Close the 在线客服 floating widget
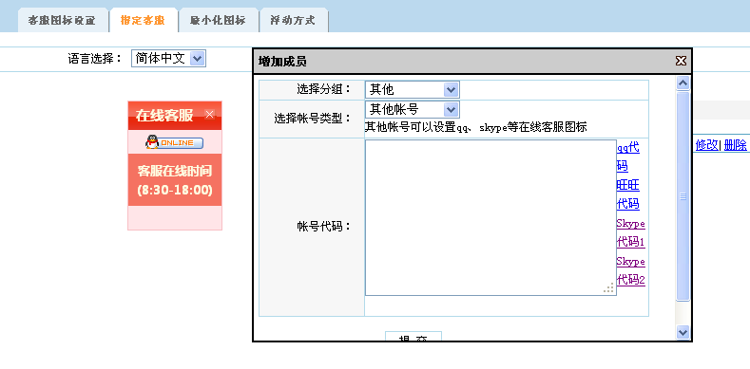Screen dimensions: 750x369 tap(209, 114)
